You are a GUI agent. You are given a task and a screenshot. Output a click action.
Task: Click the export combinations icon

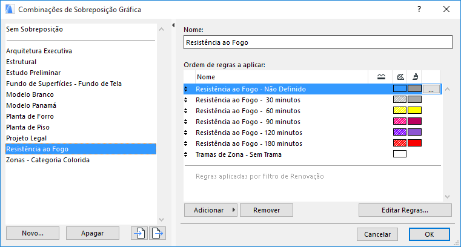click(158, 233)
